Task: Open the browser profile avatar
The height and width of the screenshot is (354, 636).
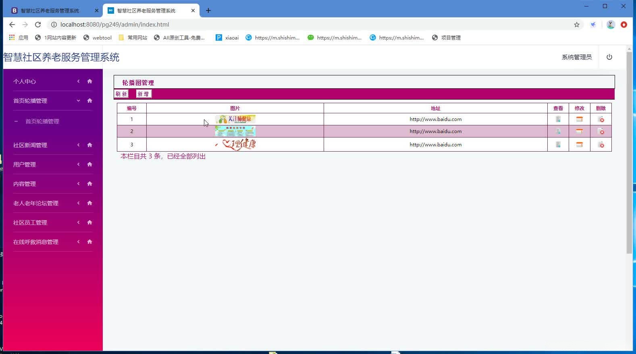Action: coord(611,25)
